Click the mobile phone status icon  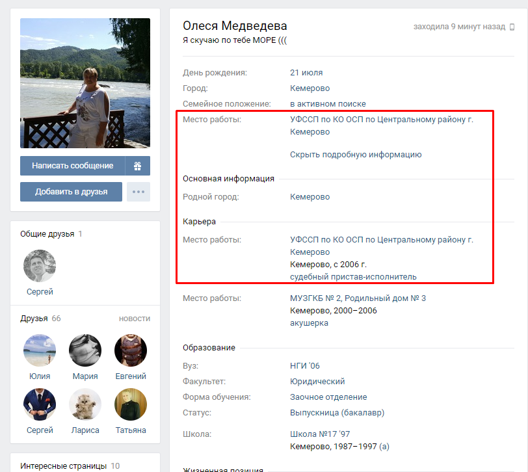[x=512, y=27]
